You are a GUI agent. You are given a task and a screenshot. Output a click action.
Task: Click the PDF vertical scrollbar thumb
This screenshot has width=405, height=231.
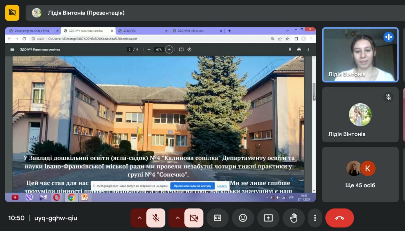point(314,90)
